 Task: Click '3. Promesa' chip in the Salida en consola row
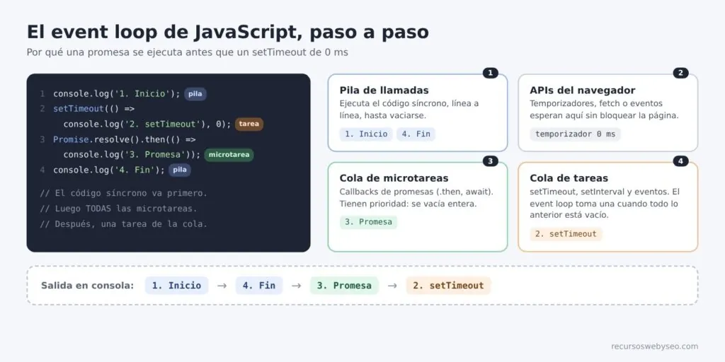345,286
